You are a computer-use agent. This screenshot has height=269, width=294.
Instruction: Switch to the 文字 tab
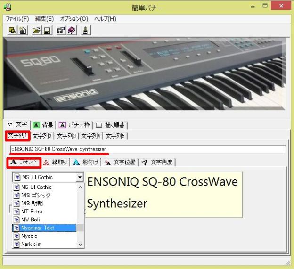[17, 124]
